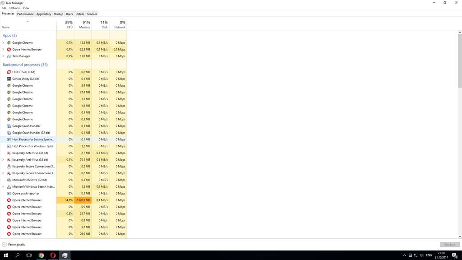Switch to the Users tab
This screenshot has width=462, height=260.
tap(69, 14)
